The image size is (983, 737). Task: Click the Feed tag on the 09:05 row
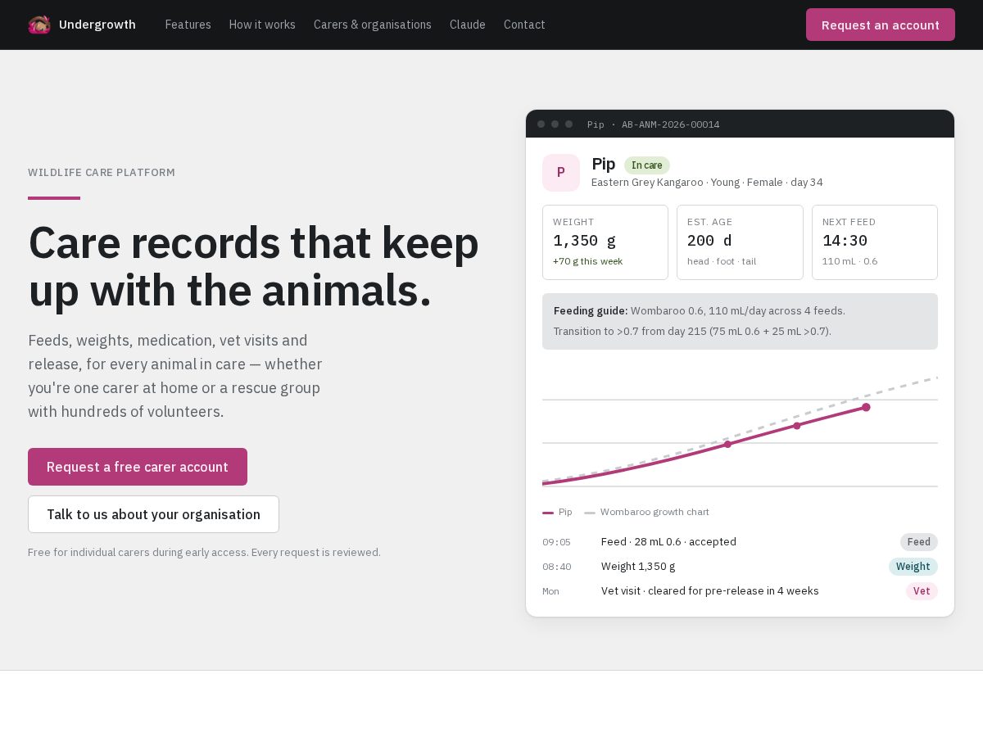919,542
